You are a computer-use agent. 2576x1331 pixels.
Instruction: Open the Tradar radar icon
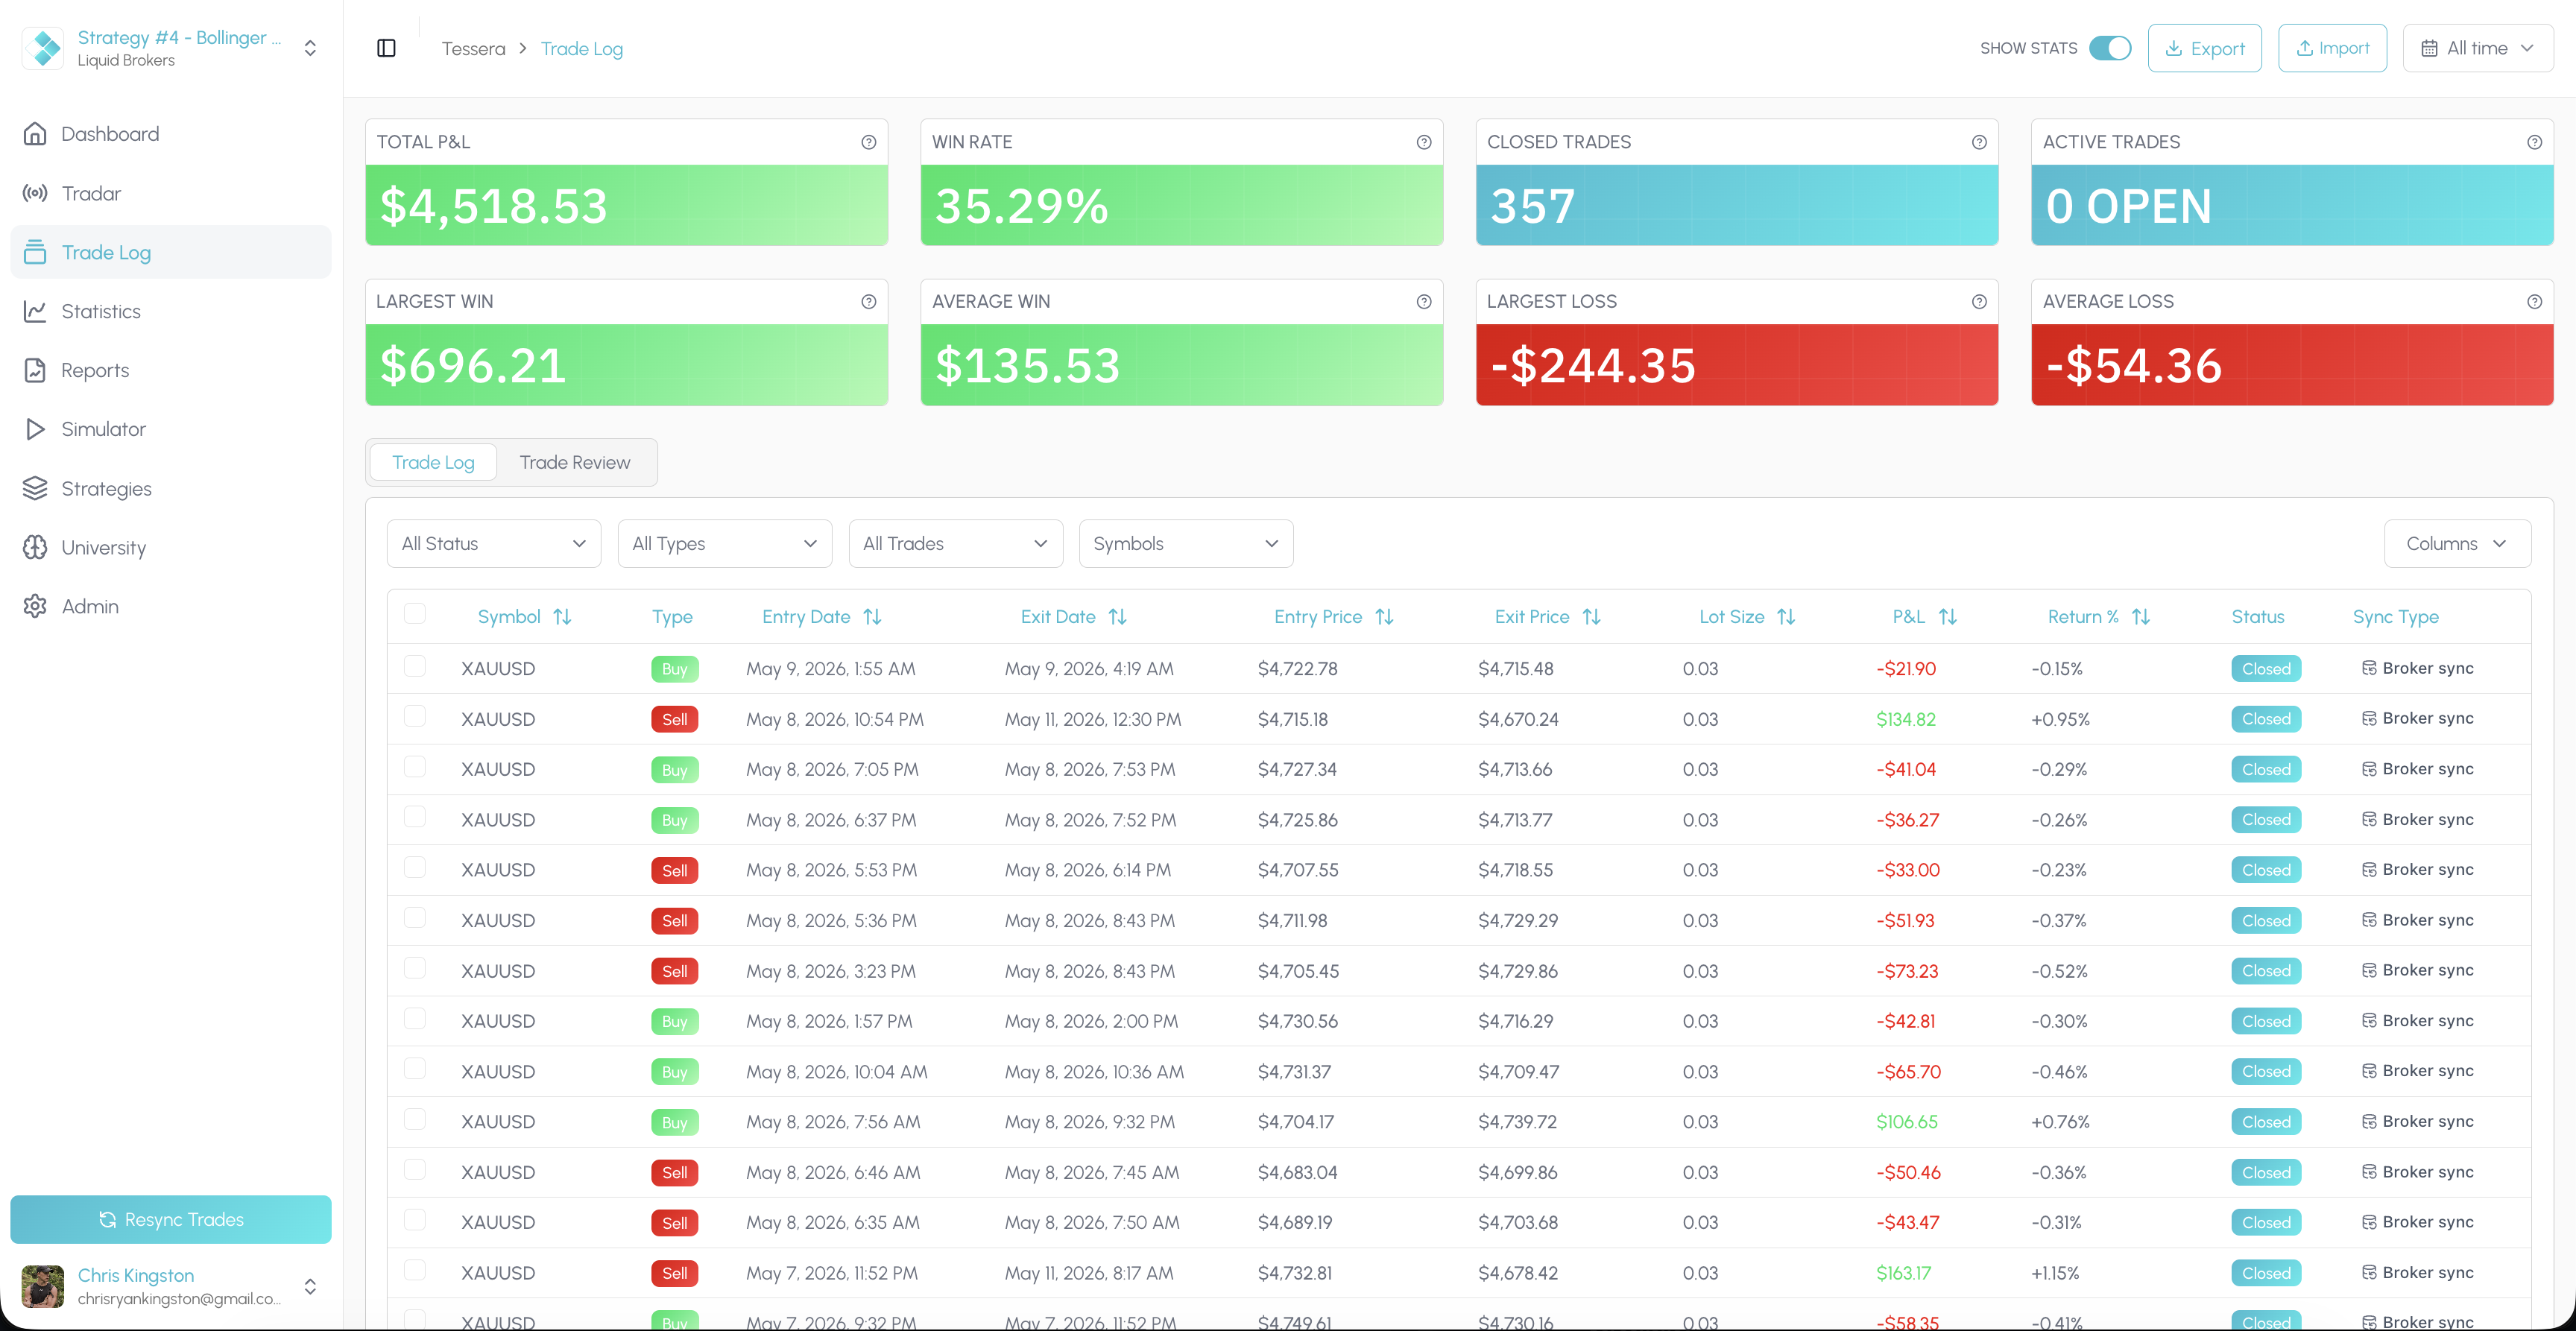[x=35, y=193]
